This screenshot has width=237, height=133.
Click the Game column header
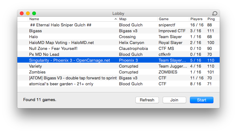173,19
